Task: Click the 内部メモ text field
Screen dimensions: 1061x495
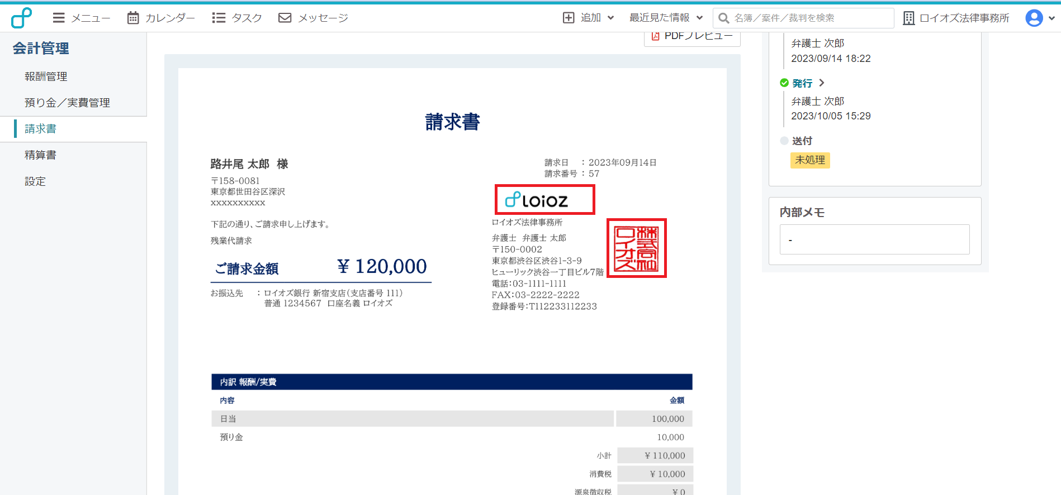Action: [x=874, y=239]
